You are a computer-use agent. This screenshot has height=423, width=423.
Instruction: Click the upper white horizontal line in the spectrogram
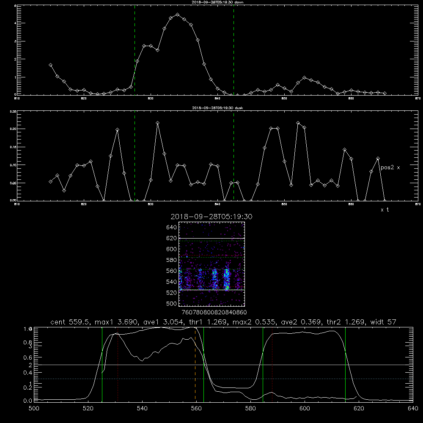click(211, 238)
